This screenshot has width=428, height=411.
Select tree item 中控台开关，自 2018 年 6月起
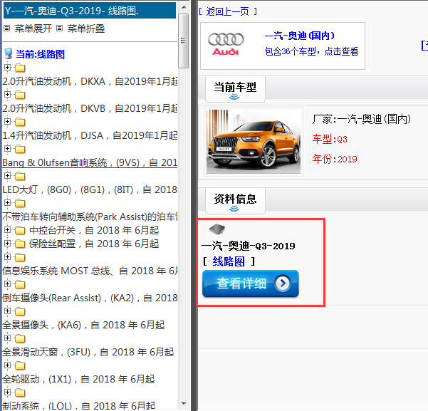[94, 230]
